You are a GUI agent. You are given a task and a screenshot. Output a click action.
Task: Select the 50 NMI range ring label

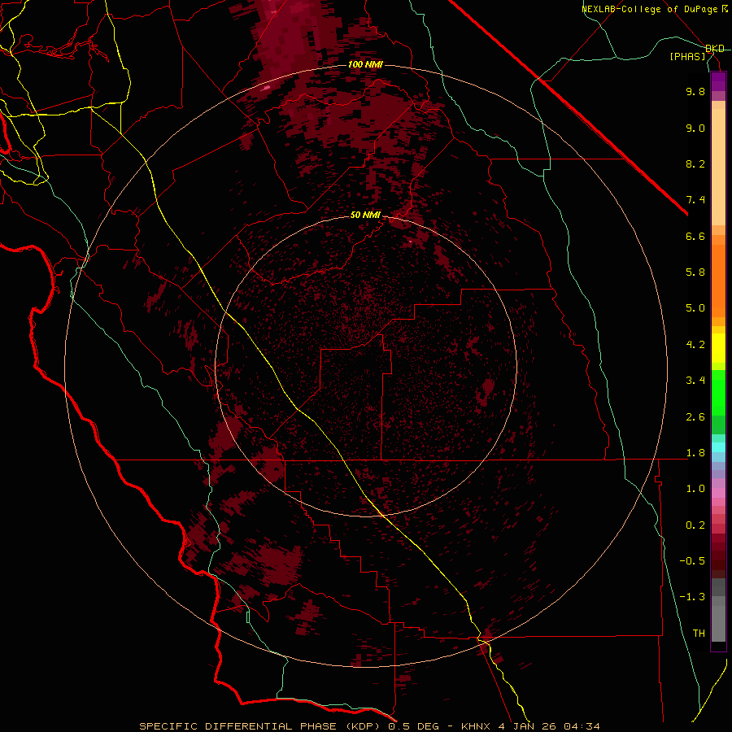[365, 215]
